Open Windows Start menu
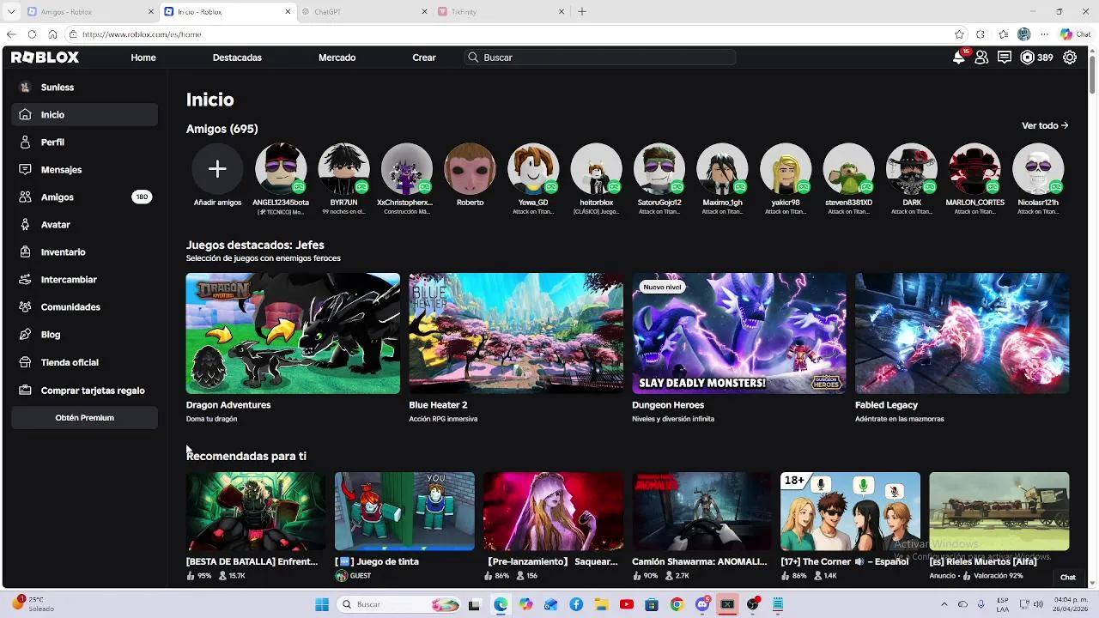Viewport: 1099px width, 618px height. pos(322,604)
